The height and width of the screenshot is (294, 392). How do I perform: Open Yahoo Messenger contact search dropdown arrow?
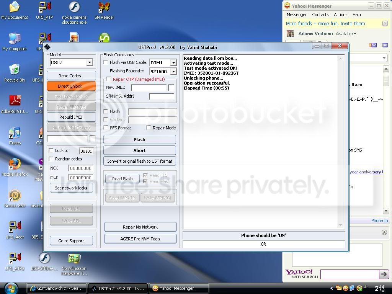384,58
